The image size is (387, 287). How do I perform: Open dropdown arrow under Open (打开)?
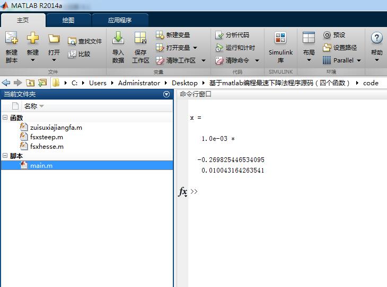click(54, 60)
